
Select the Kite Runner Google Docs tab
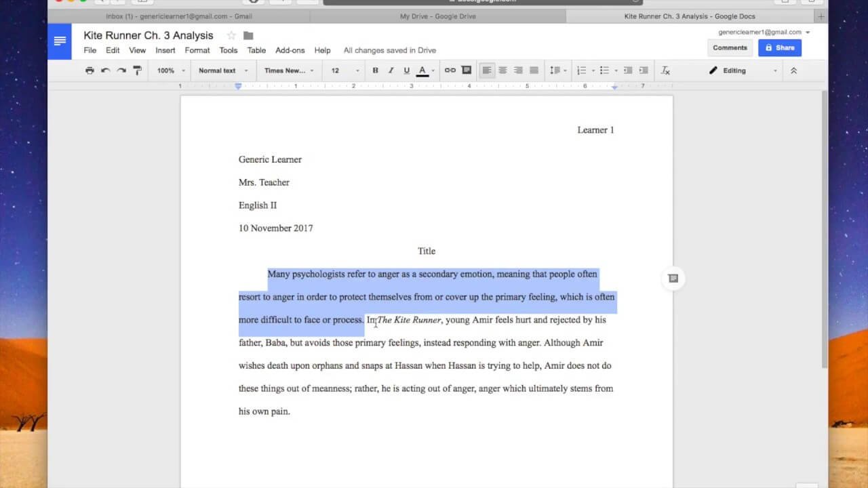(690, 16)
